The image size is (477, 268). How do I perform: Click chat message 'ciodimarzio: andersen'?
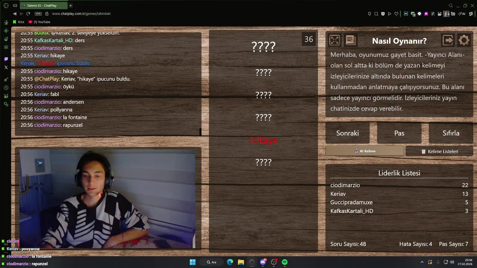52,102
